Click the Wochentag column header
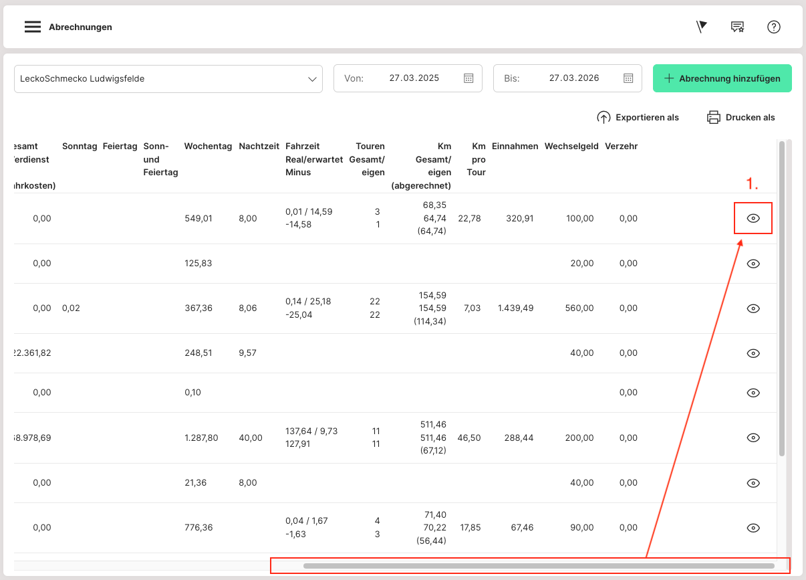This screenshot has width=806, height=580. pos(208,147)
